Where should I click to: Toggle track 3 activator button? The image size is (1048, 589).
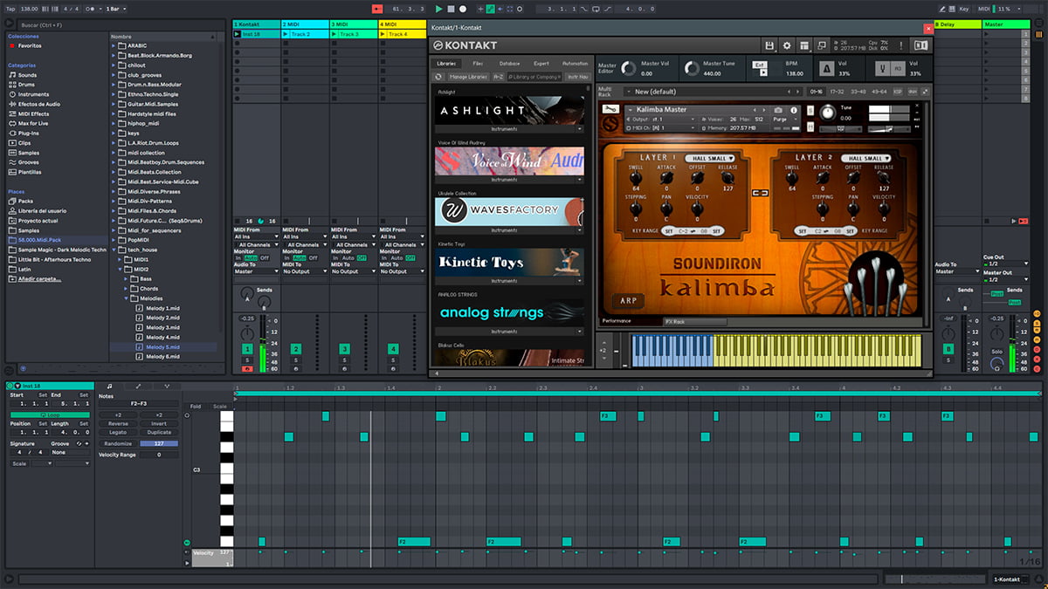345,349
